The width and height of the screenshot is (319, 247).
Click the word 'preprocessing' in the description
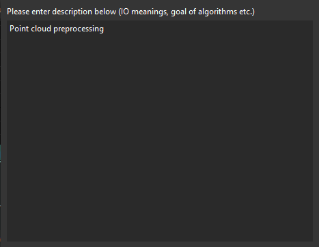point(79,29)
